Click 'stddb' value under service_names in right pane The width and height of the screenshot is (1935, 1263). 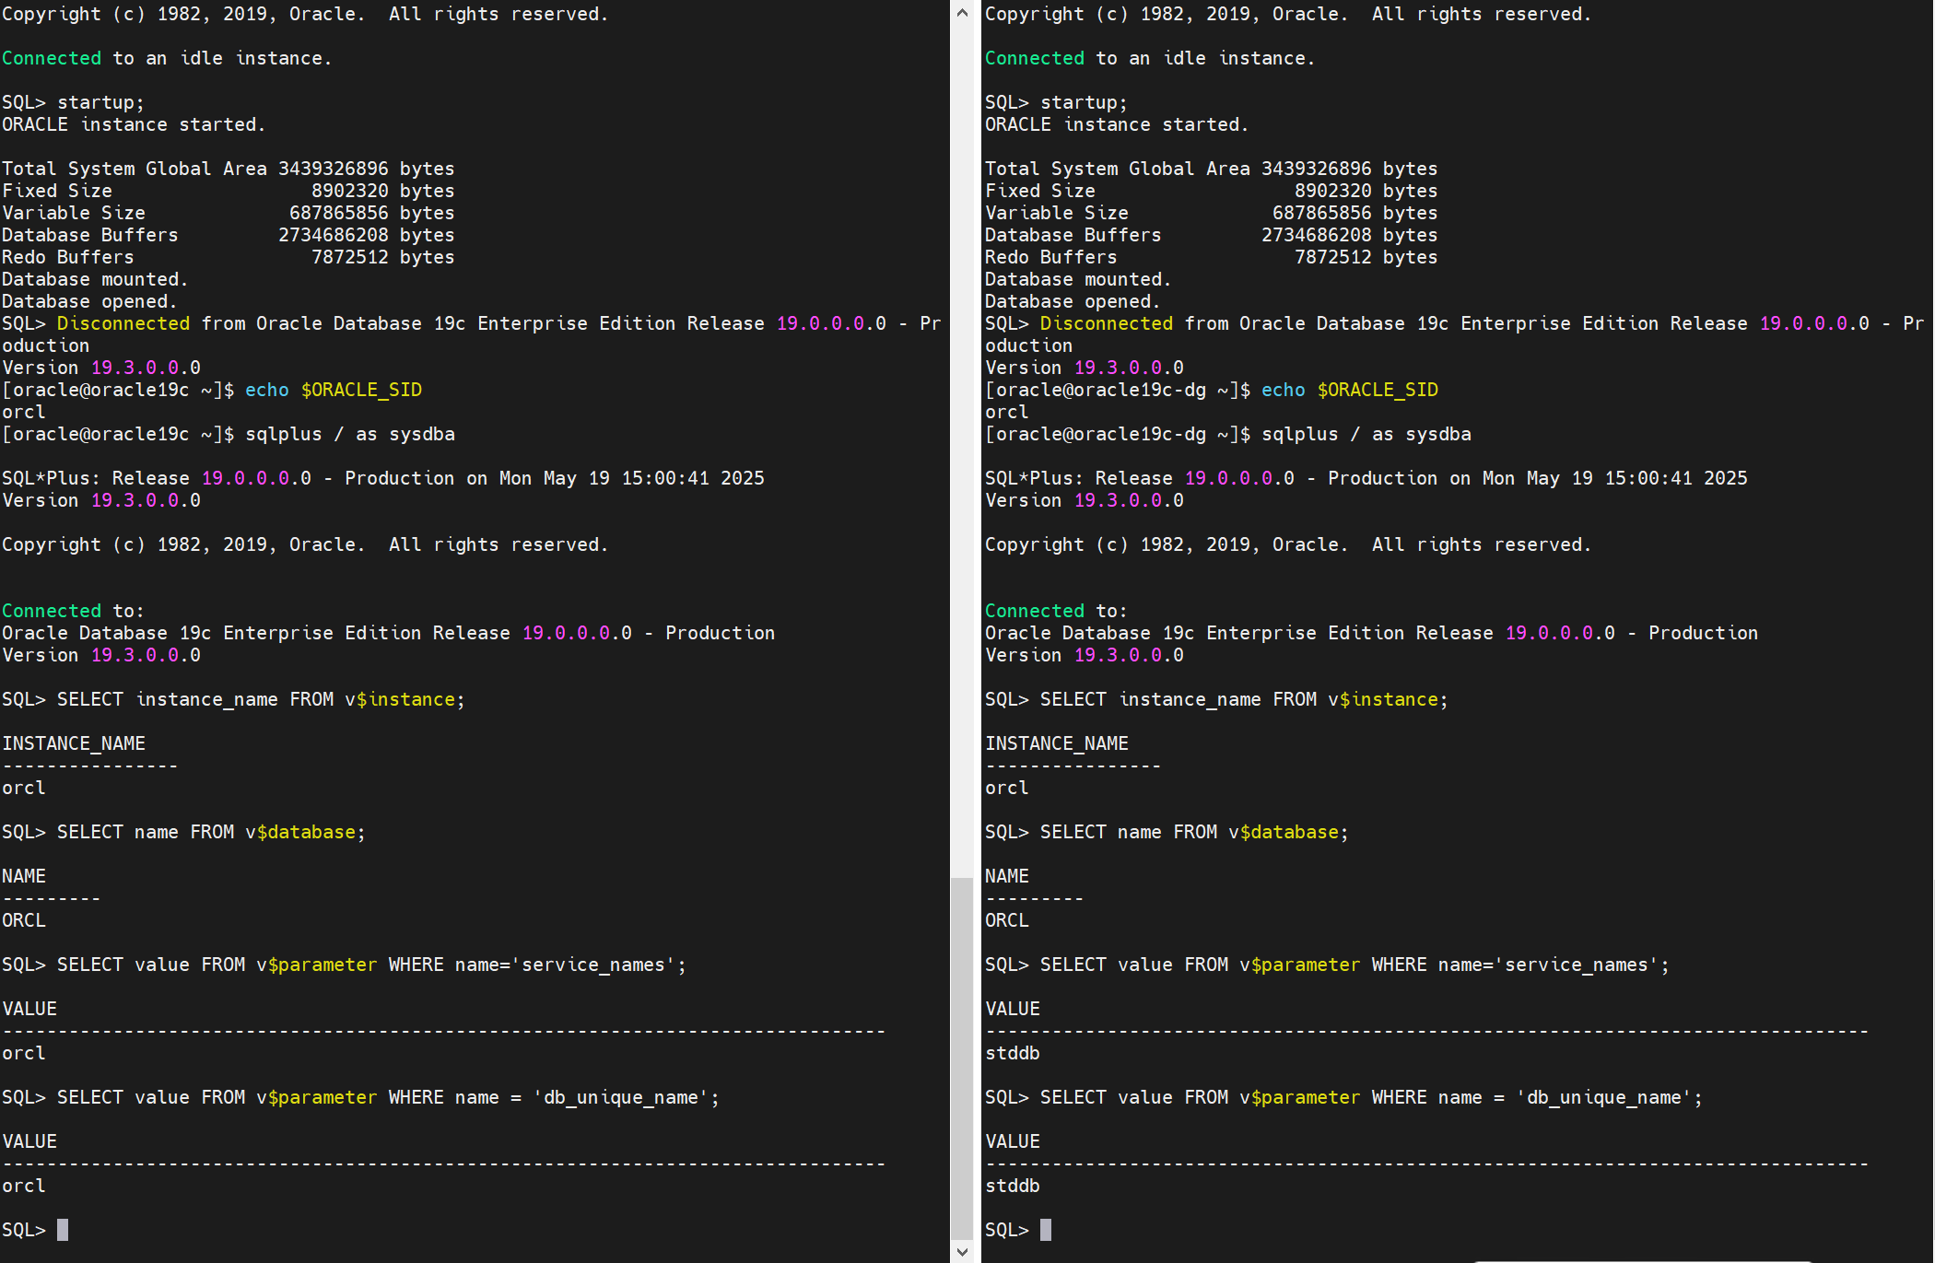(1012, 1053)
